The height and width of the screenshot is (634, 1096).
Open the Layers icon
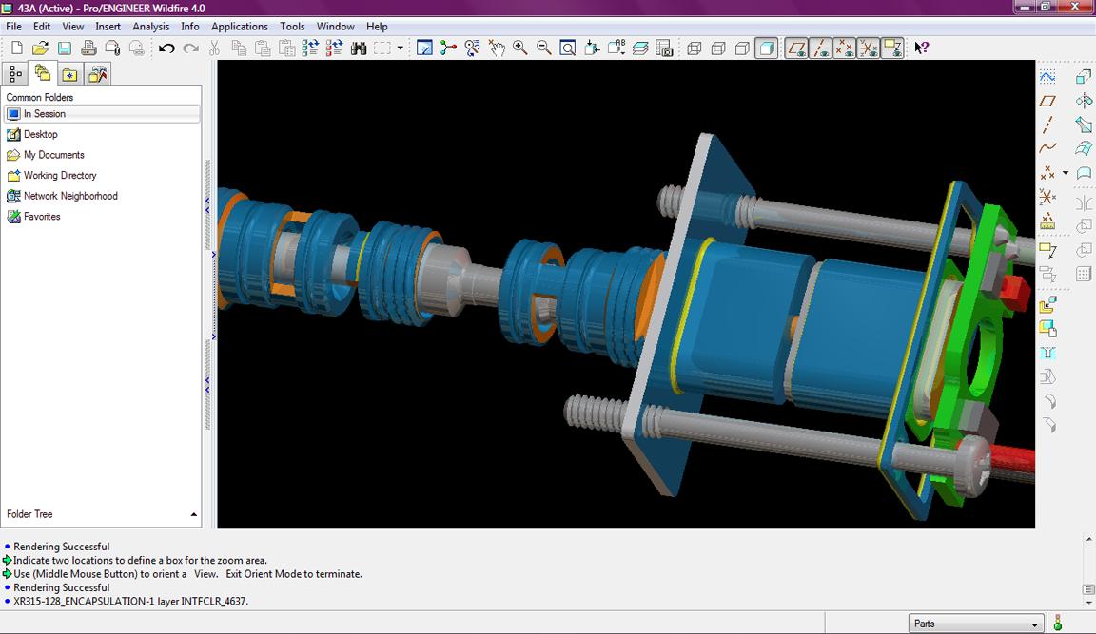point(640,48)
